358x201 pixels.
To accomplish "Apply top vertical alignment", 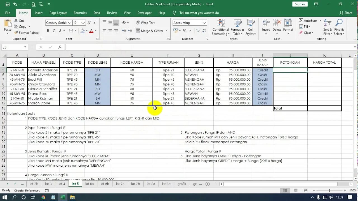I will pyautogui.click(x=104, y=23).
